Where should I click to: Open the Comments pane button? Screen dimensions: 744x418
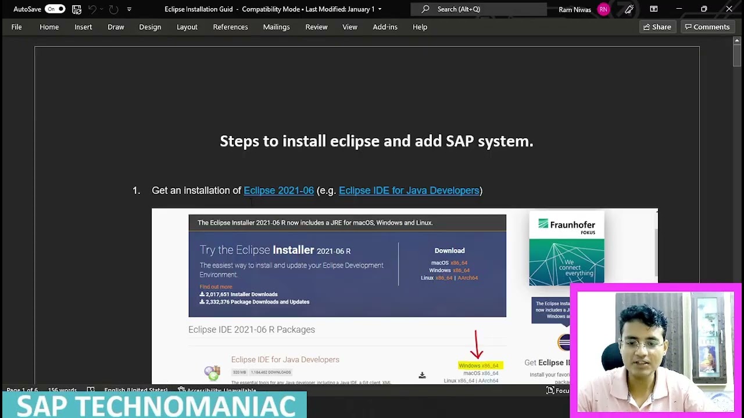pyautogui.click(x=707, y=27)
